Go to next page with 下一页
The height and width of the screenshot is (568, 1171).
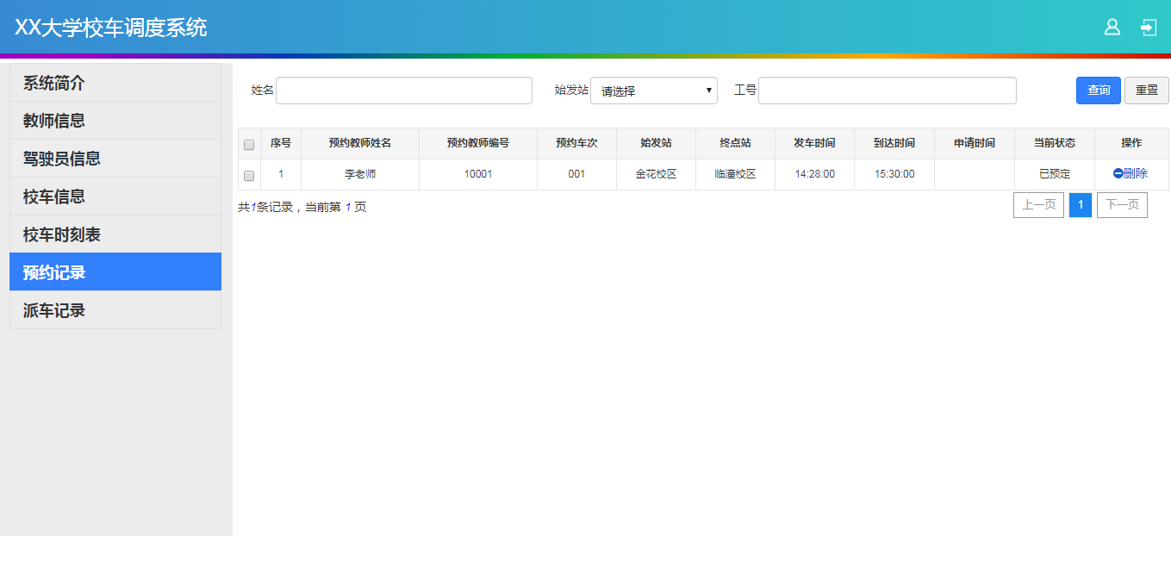point(1122,205)
